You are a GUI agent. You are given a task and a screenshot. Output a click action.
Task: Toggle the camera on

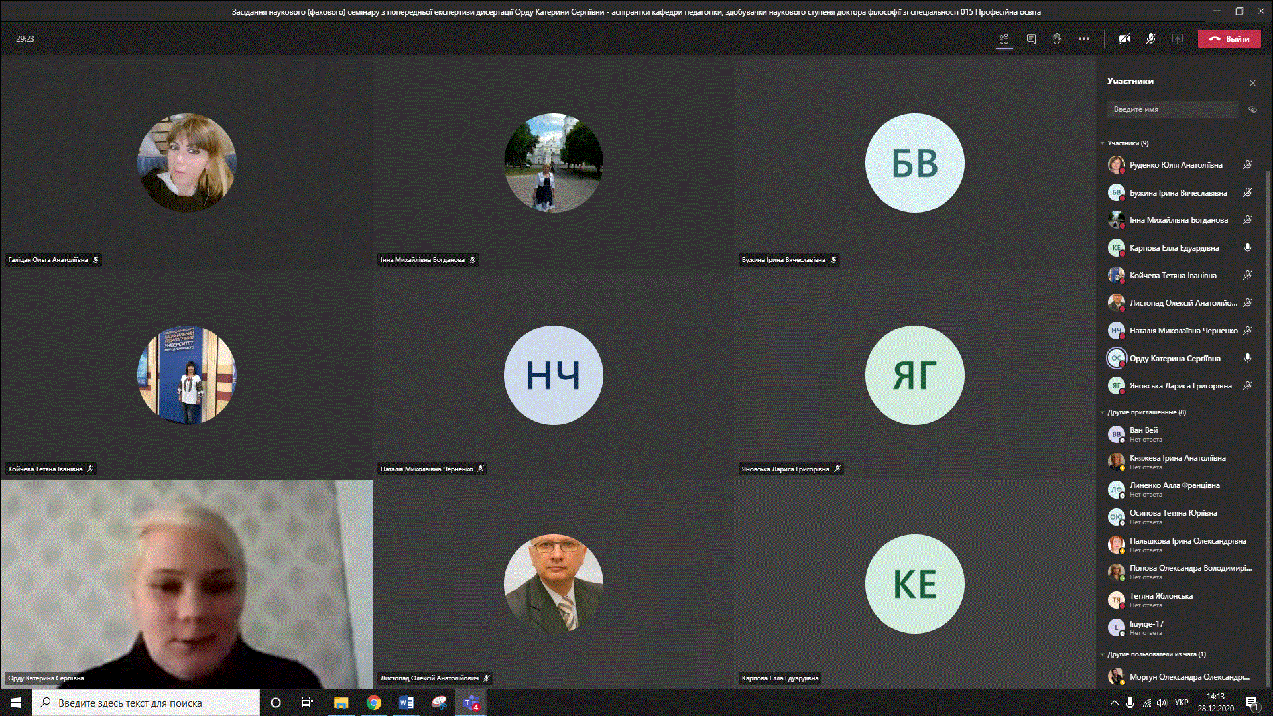click(1124, 39)
